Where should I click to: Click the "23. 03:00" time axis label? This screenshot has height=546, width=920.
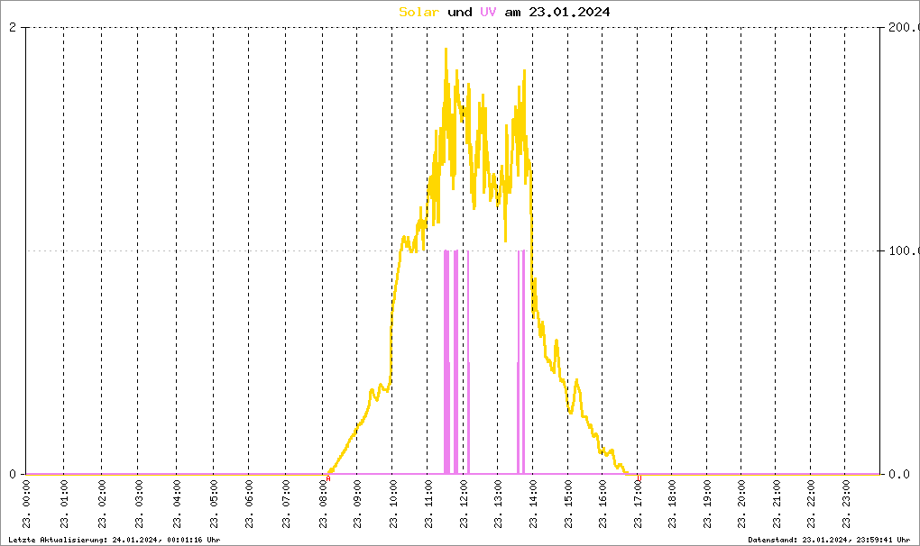click(x=139, y=505)
